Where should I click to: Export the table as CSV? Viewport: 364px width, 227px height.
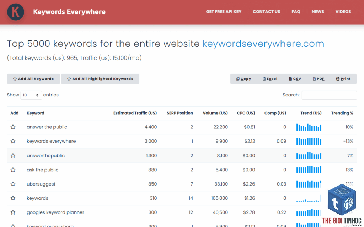coord(295,79)
